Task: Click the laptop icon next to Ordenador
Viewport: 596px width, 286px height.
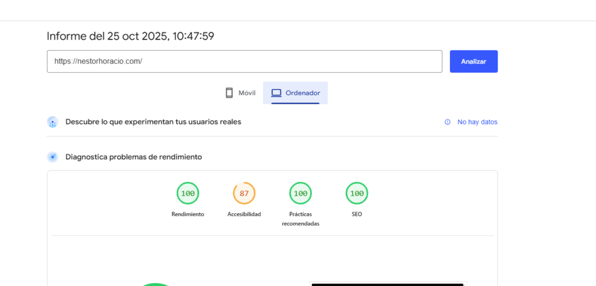Action: point(276,93)
